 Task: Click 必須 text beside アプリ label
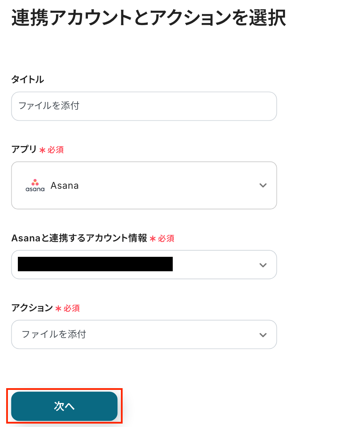[x=56, y=150]
